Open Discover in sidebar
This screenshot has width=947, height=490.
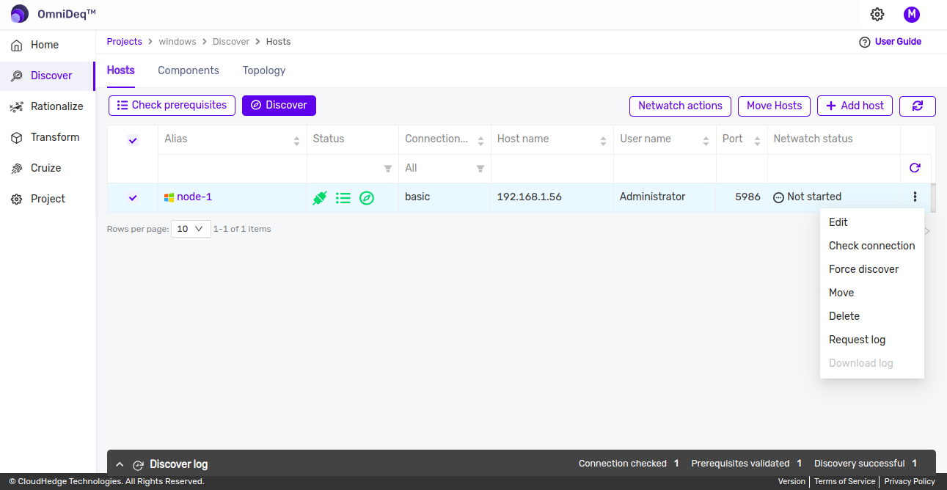tap(48, 76)
